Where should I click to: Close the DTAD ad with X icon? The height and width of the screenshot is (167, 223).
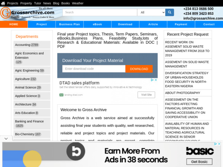[x=156, y=80]
